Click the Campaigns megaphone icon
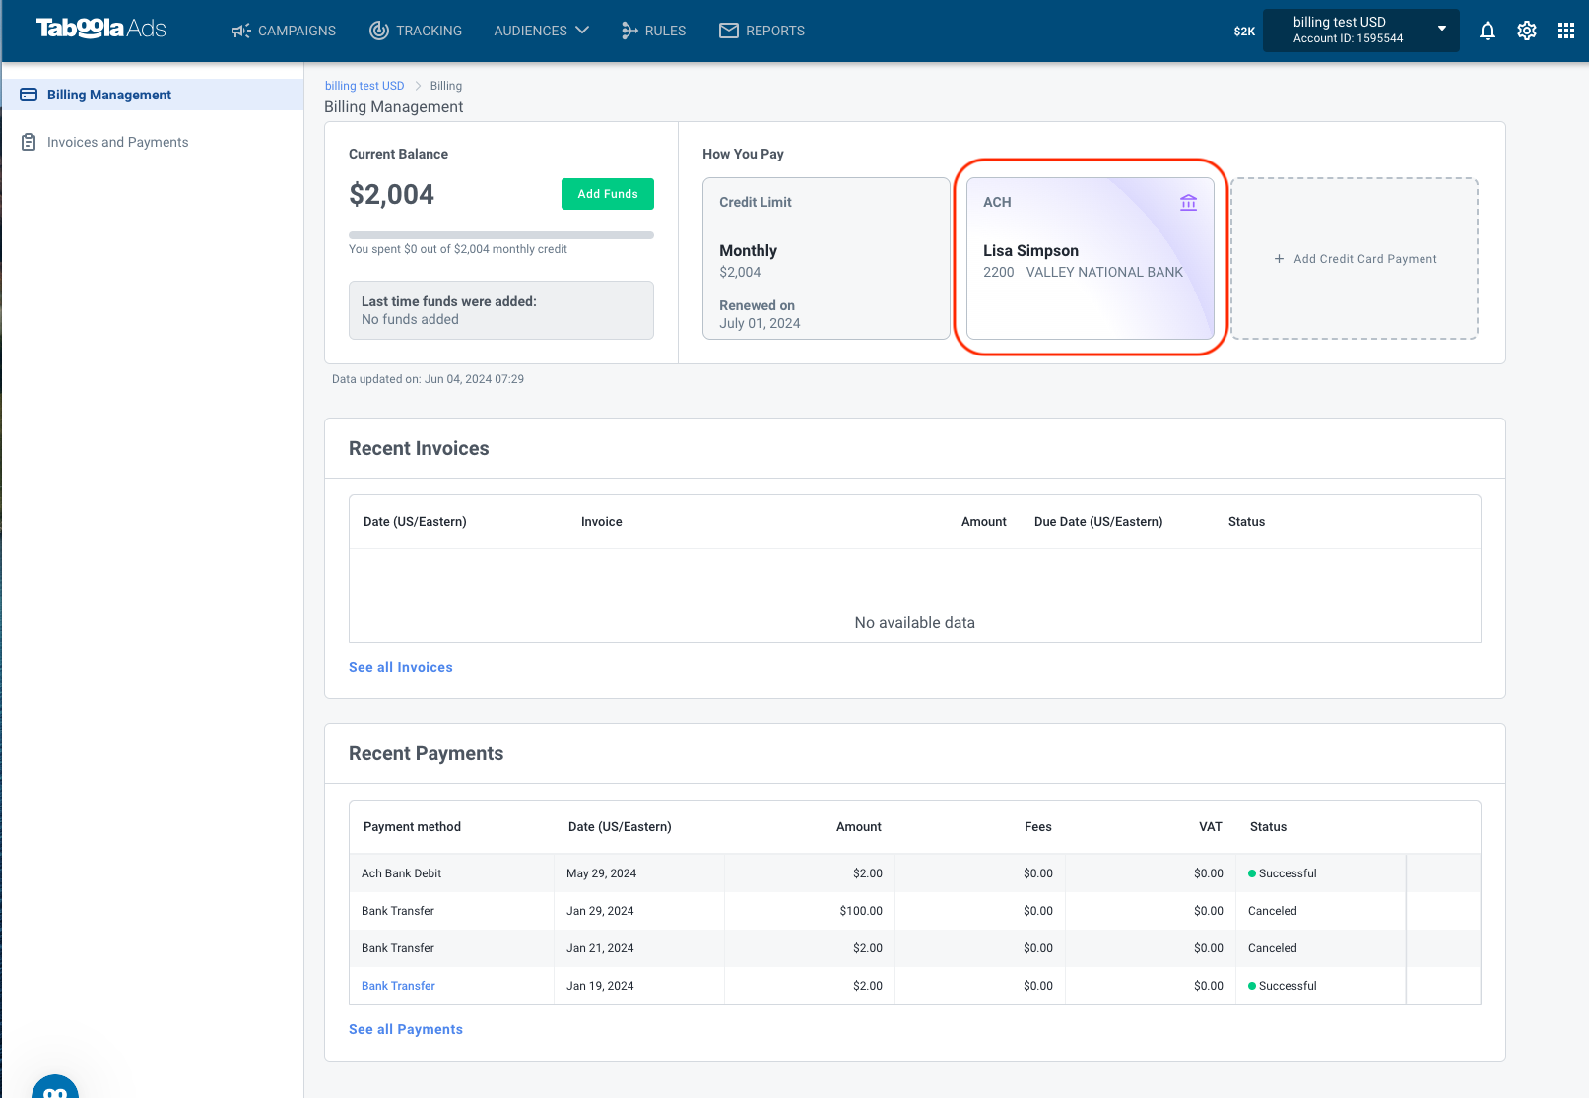 point(240,31)
